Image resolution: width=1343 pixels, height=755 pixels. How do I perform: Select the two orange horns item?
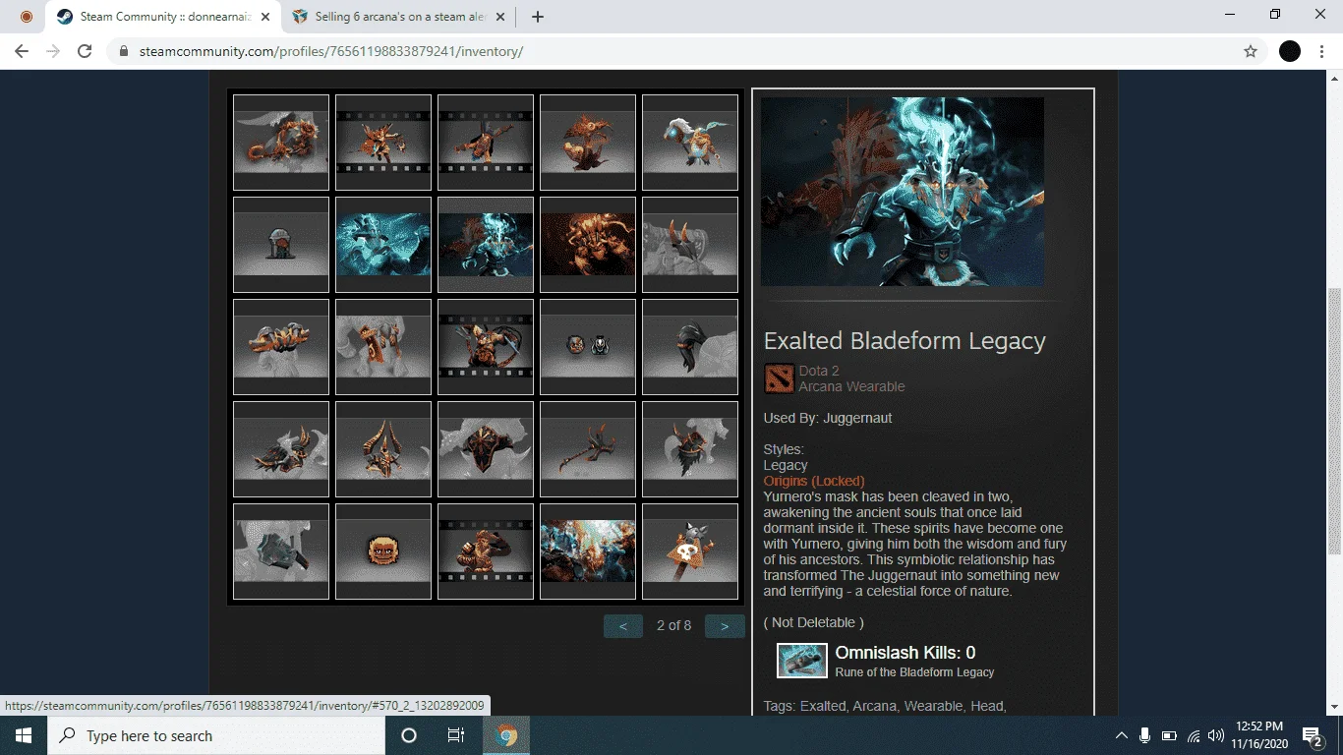[x=690, y=245]
